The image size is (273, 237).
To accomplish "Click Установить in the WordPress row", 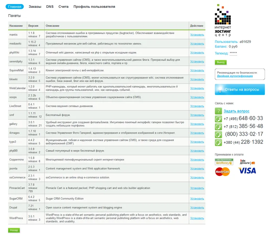I will (x=197, y=218).
